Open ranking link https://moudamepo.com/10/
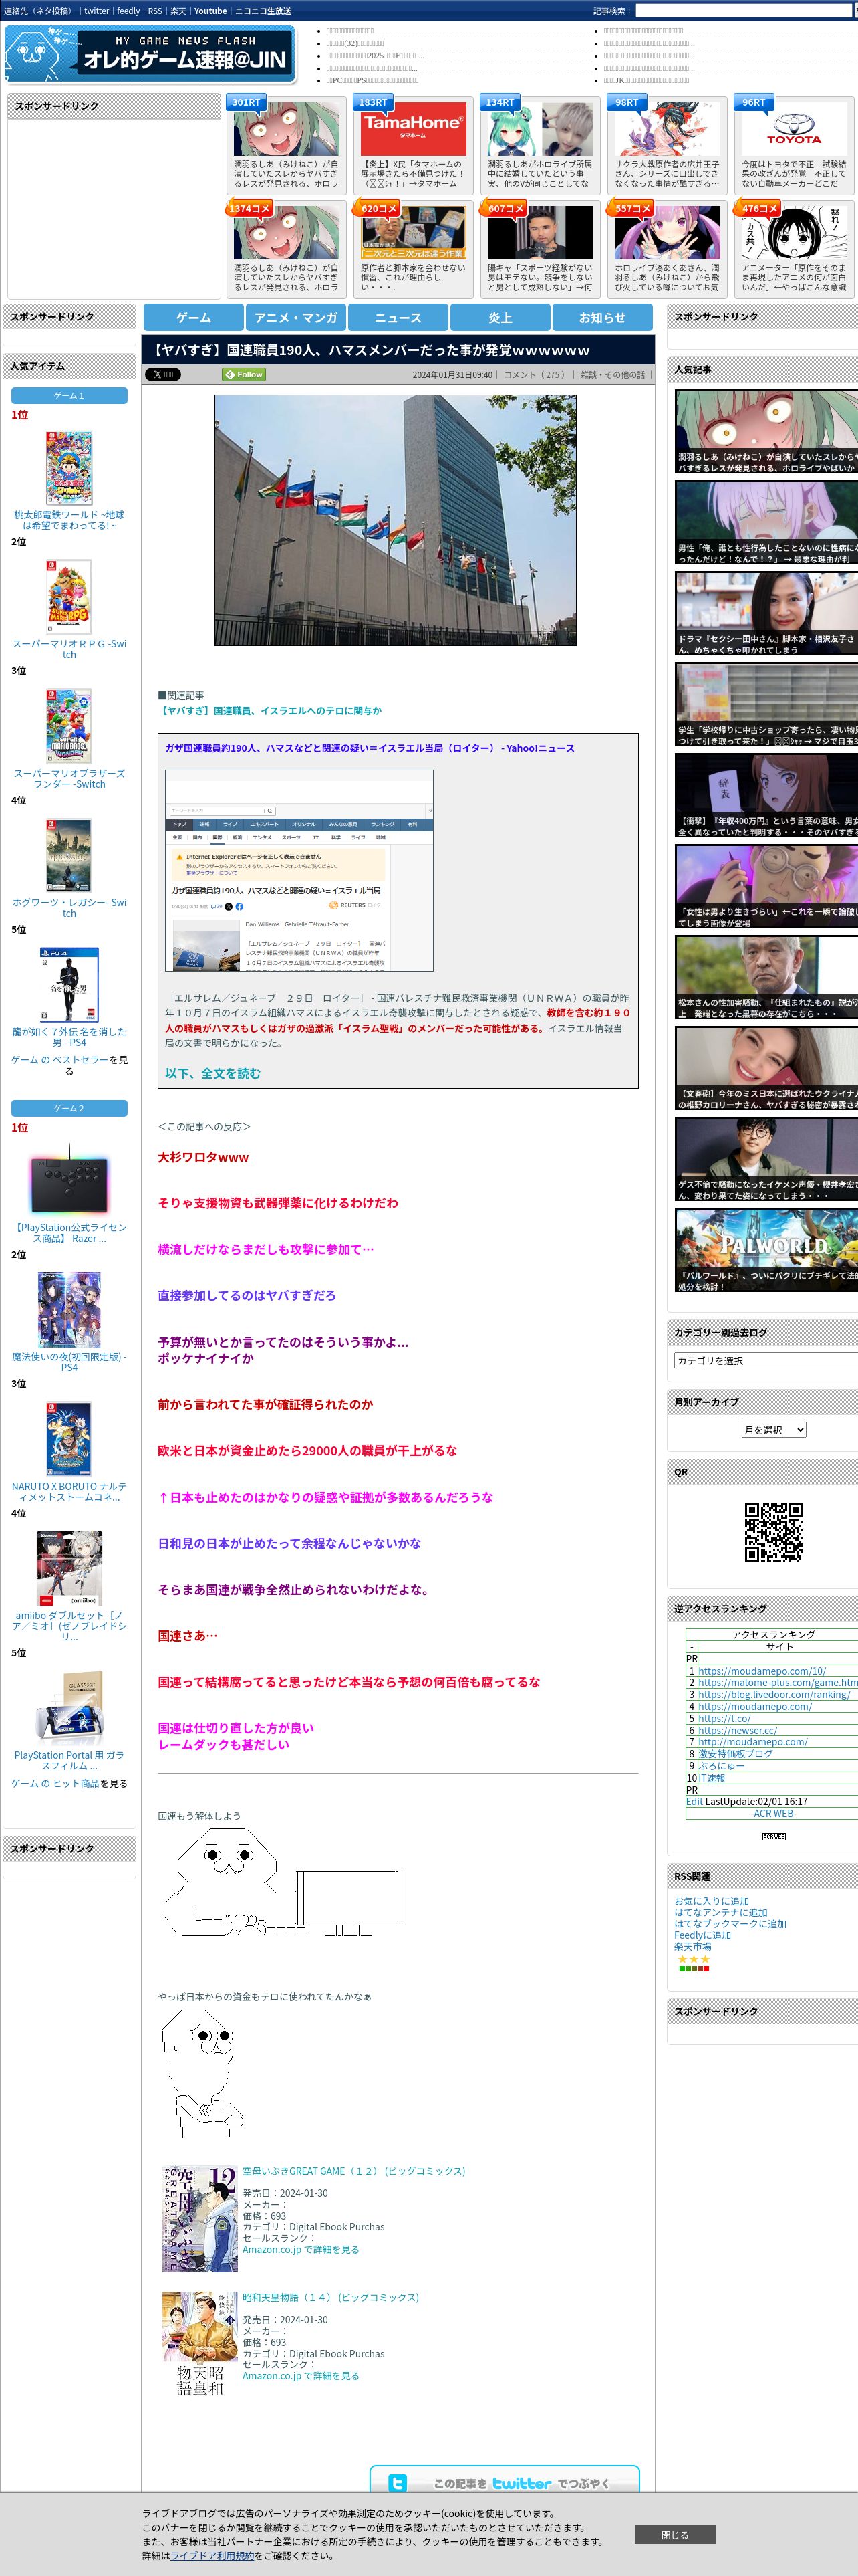The height and width of the screenshot is (2576, 858). click(x=762, y=1671)
